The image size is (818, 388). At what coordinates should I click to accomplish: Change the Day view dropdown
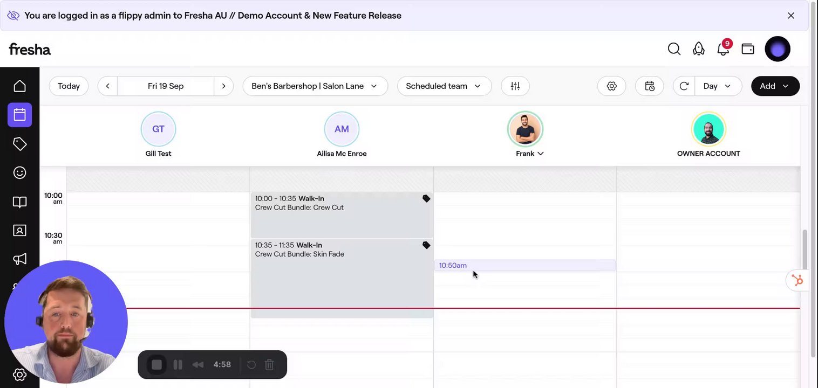pyautogui.click(x=718, y=86)
